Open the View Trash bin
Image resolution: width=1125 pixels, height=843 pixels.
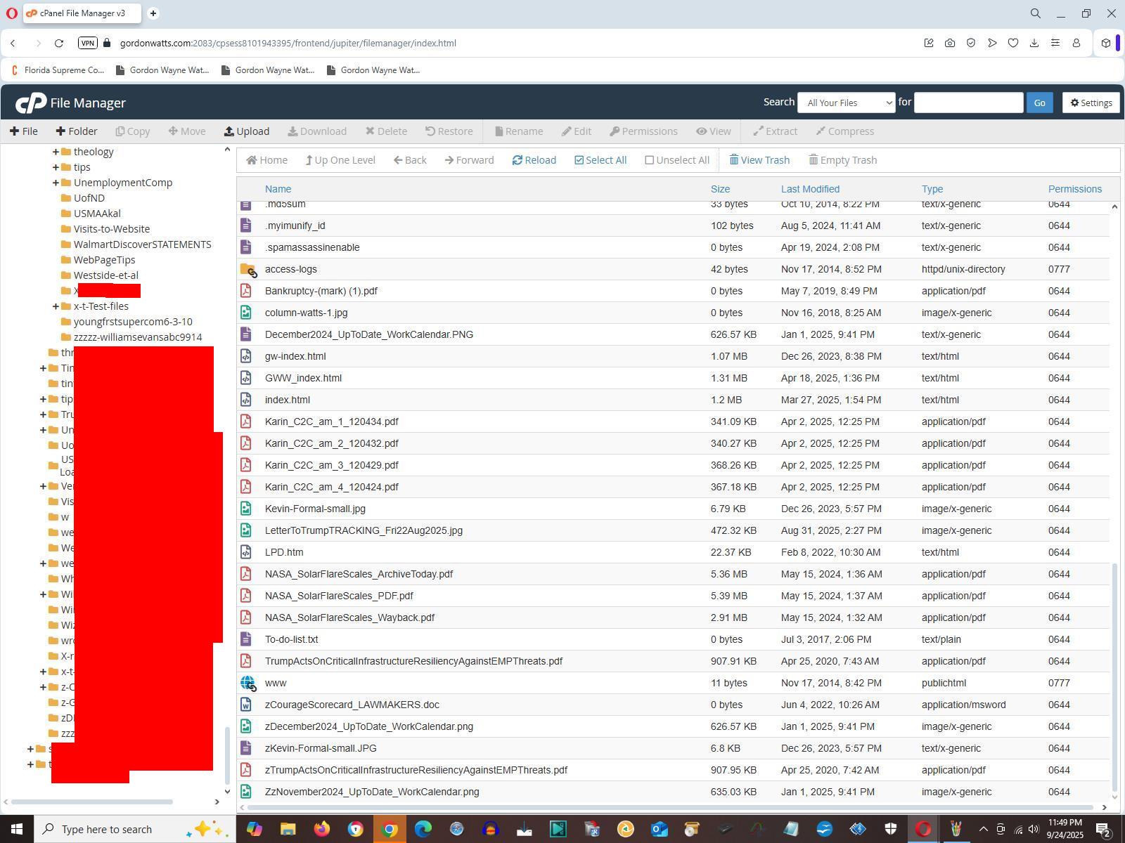(x=759, y=160)
